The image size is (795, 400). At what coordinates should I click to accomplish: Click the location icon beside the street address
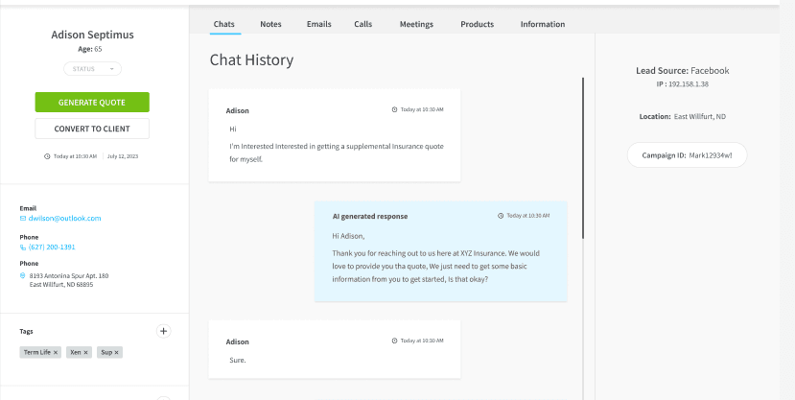pos(23,276)
